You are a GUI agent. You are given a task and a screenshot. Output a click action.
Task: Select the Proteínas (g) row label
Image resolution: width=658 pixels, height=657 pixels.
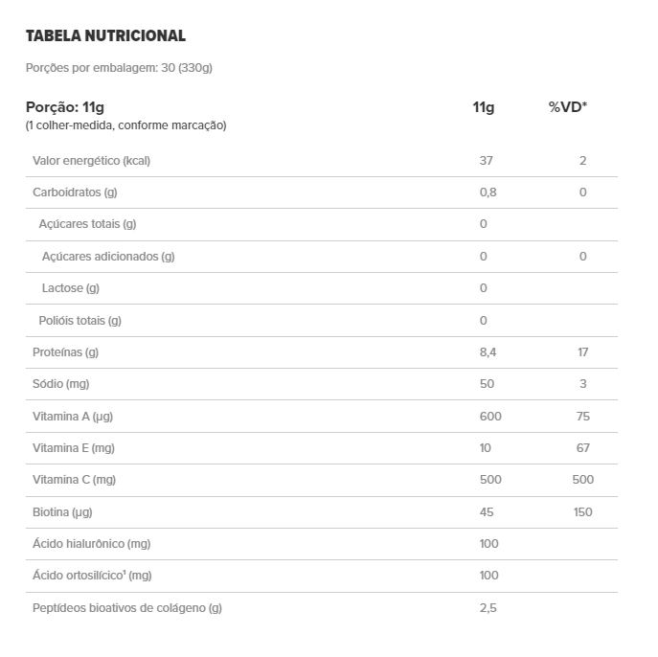[x=65, y=352]
